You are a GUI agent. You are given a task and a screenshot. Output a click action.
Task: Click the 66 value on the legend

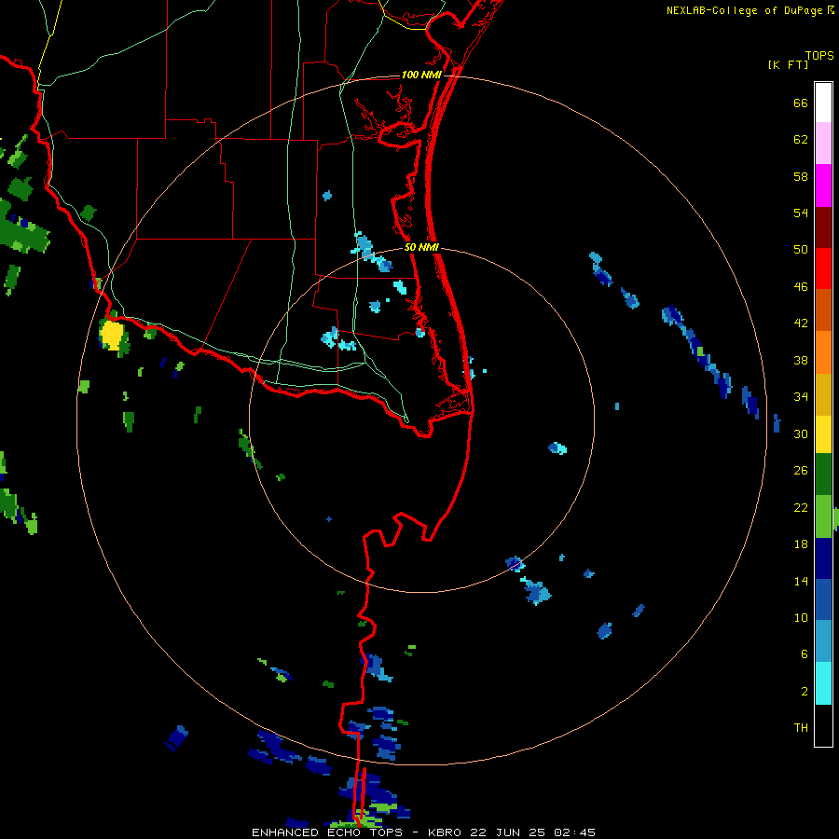coord(801,103)
